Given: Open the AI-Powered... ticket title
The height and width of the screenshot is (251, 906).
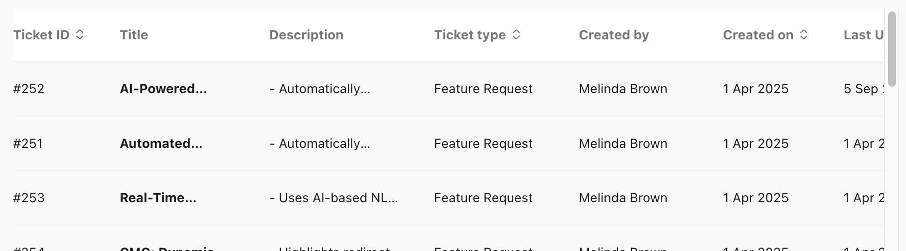Looking at the screenshot, I should (163, 89).
